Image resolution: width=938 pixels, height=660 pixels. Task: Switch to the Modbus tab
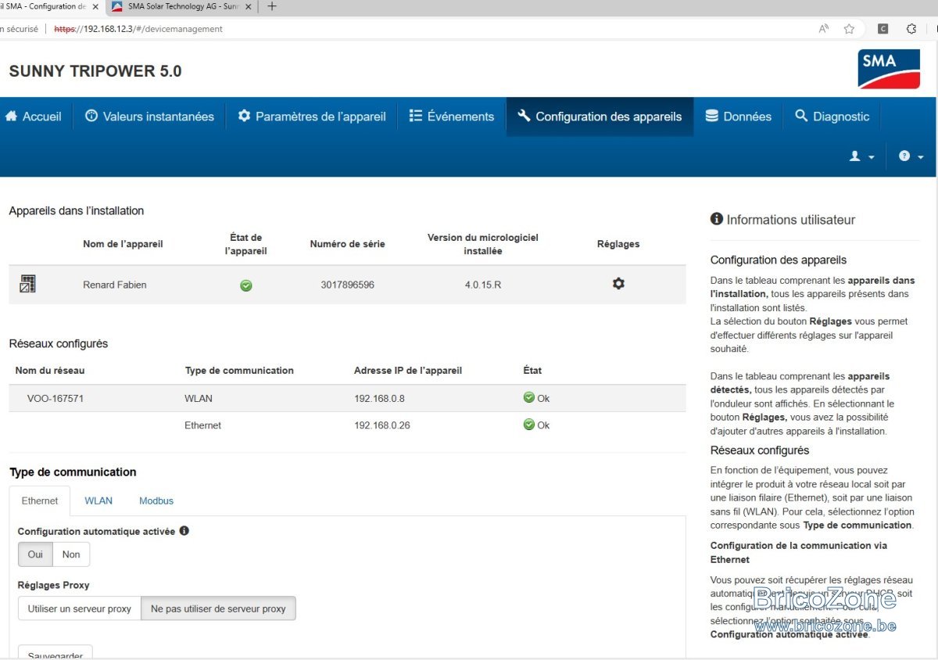(156, 500)
